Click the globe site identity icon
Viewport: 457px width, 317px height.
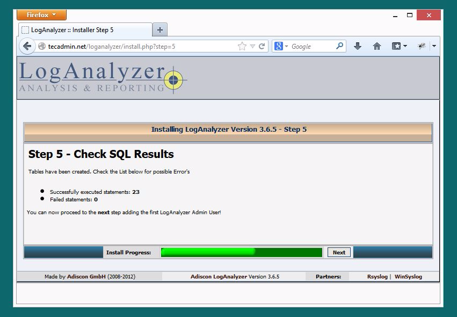[42, 46]
